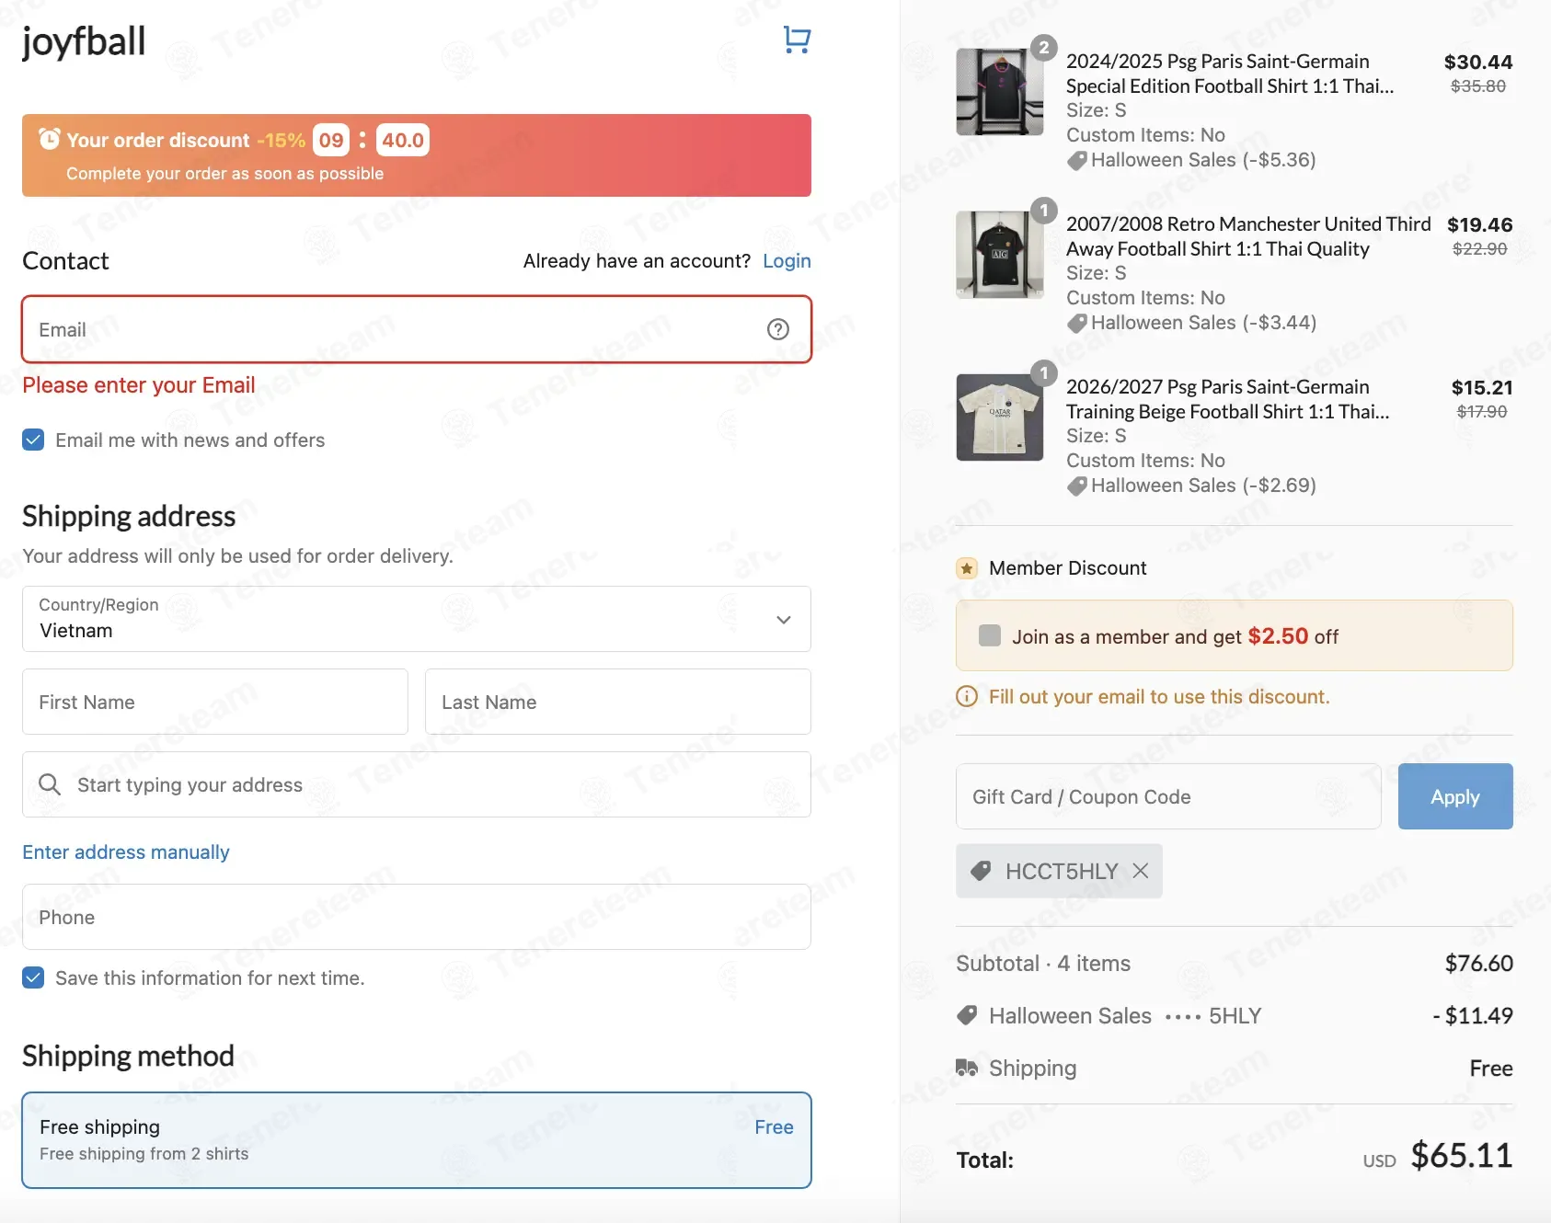Click the Halloween Sales (-$5.36) discount text
Viewport: 1551px width, 1223px height.
coord(1203,160)
